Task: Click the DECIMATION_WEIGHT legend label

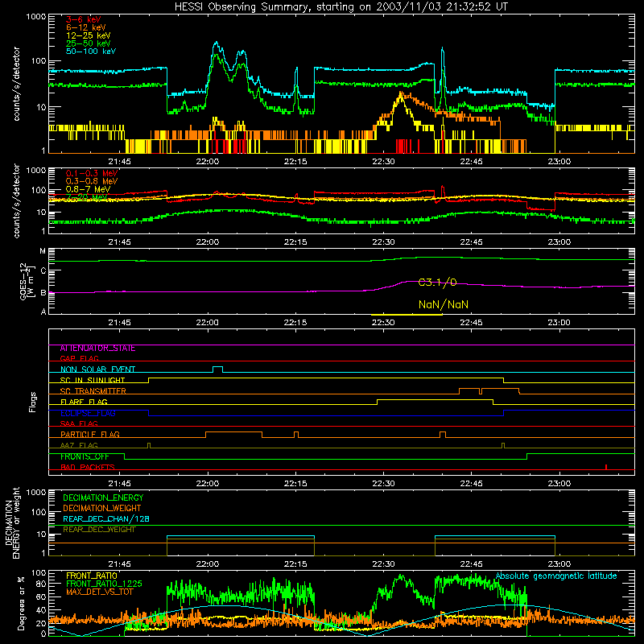Action: click(x=102, y=508)
